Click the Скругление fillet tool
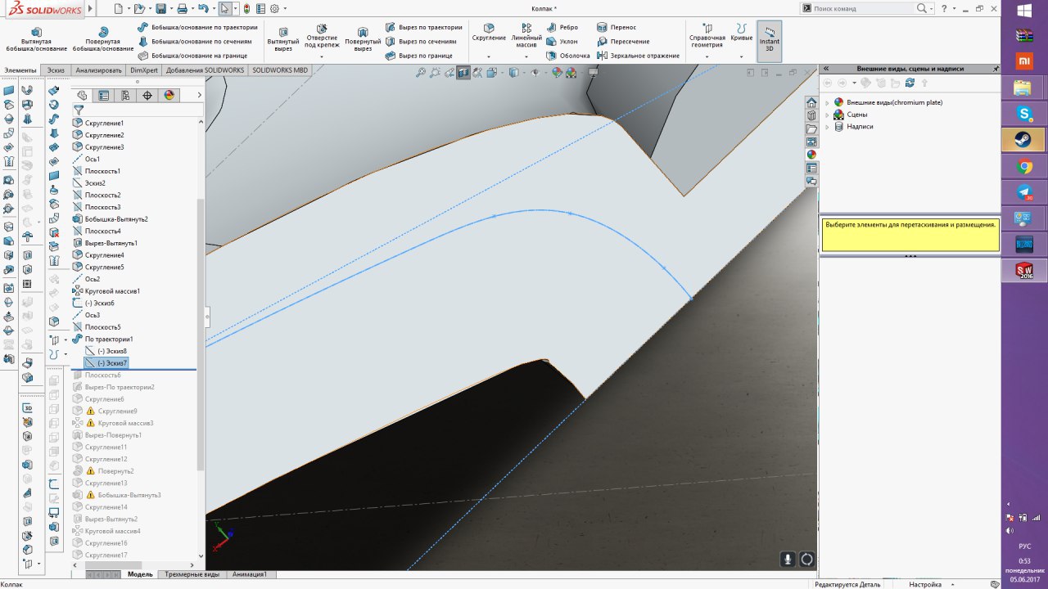This screenshot has height=589, width=1048. 489,34
